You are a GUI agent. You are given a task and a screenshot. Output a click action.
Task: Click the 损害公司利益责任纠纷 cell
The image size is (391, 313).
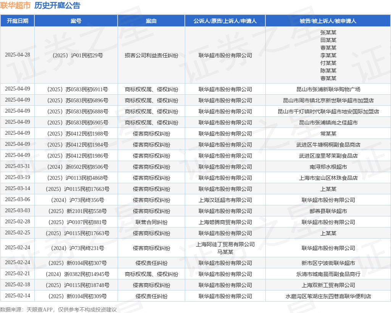151,55
